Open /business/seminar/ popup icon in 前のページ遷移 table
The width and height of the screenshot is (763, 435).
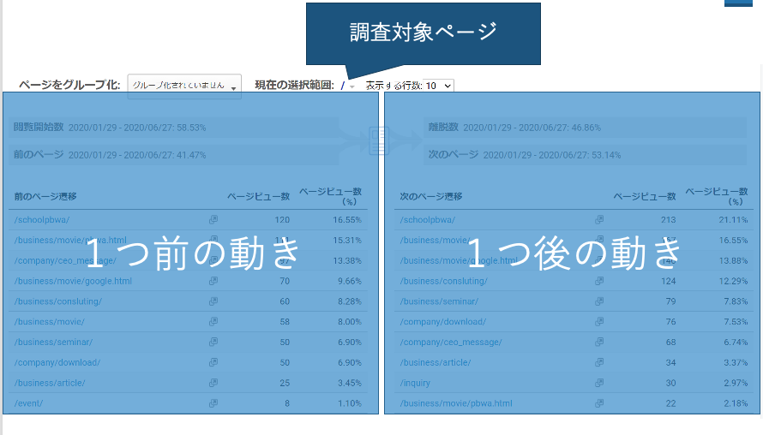coord(213,343)
